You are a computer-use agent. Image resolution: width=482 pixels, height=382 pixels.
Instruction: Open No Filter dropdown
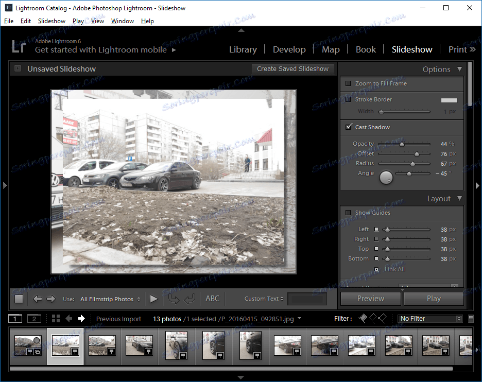pyautogui.click(x=429, y=319)
